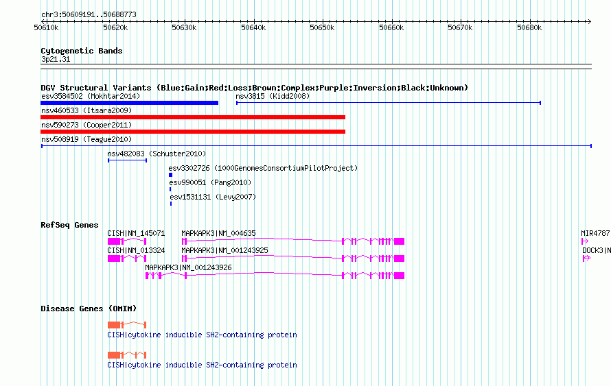Click the CISH|NM_013324 gene glyph

point(127,258)
